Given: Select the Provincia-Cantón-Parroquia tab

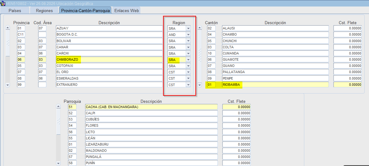Looking at the screenshot, I should tap(85, 10).
